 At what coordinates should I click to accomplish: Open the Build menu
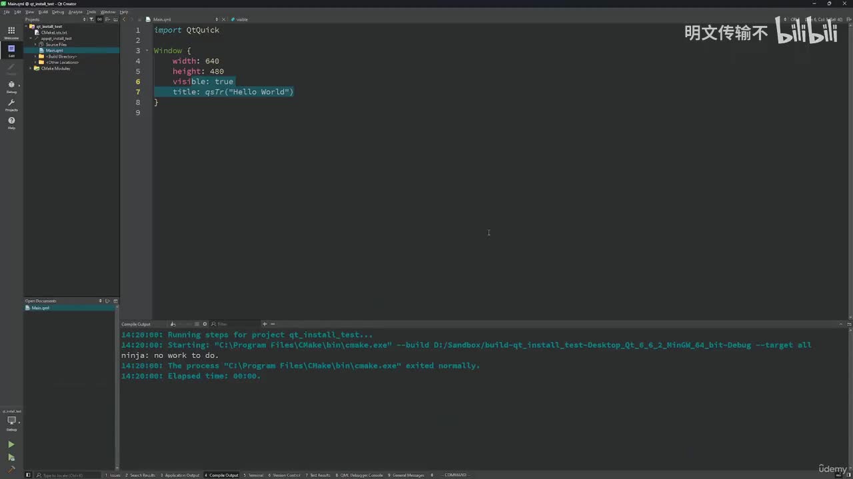tap(43, 12)
